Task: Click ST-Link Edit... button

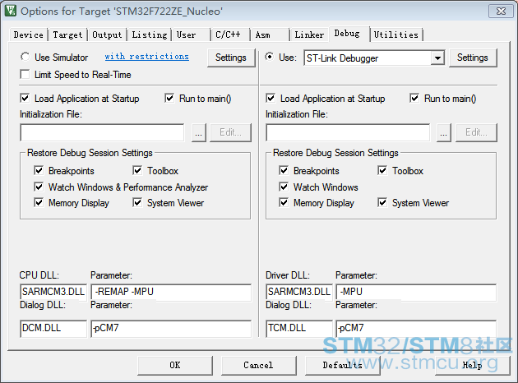Action: pos(476,132)
